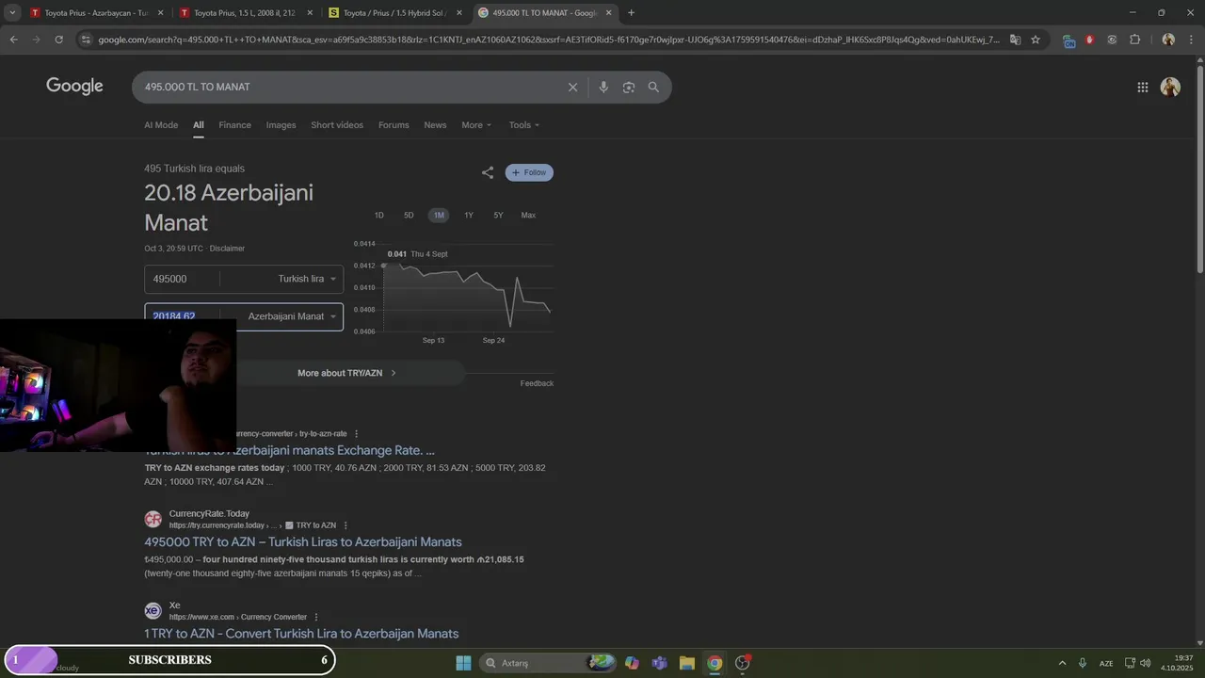
Task: Open tab search dropdown arrow
Action: click(12, 13)
